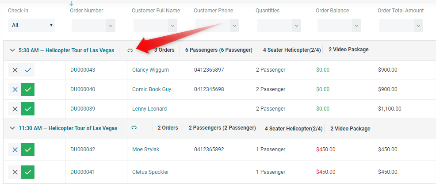Open the Order Number filter dropdown

coord(111,26)
